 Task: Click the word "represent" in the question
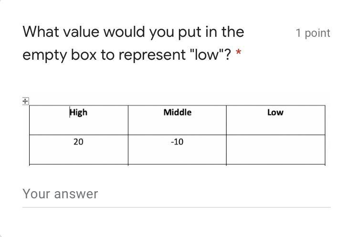click(152, 55)
